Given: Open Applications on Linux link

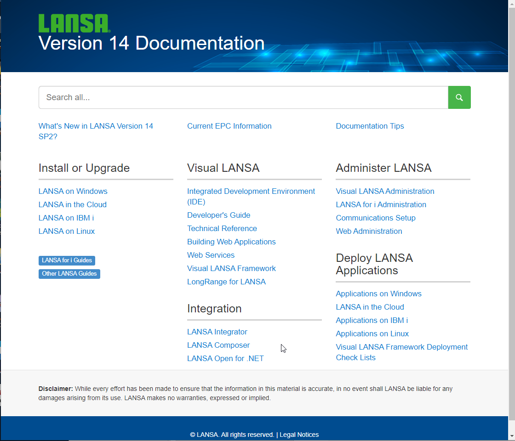Looking at the screenshot, I should pyautogui.click(x=372, y=334).
